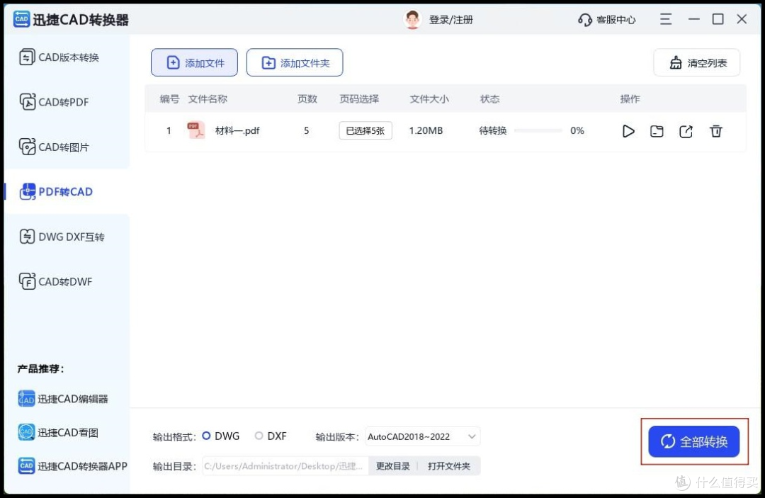
Task: Open 迅捷CAD转换器APP recommended product
Action: point(73,466)
